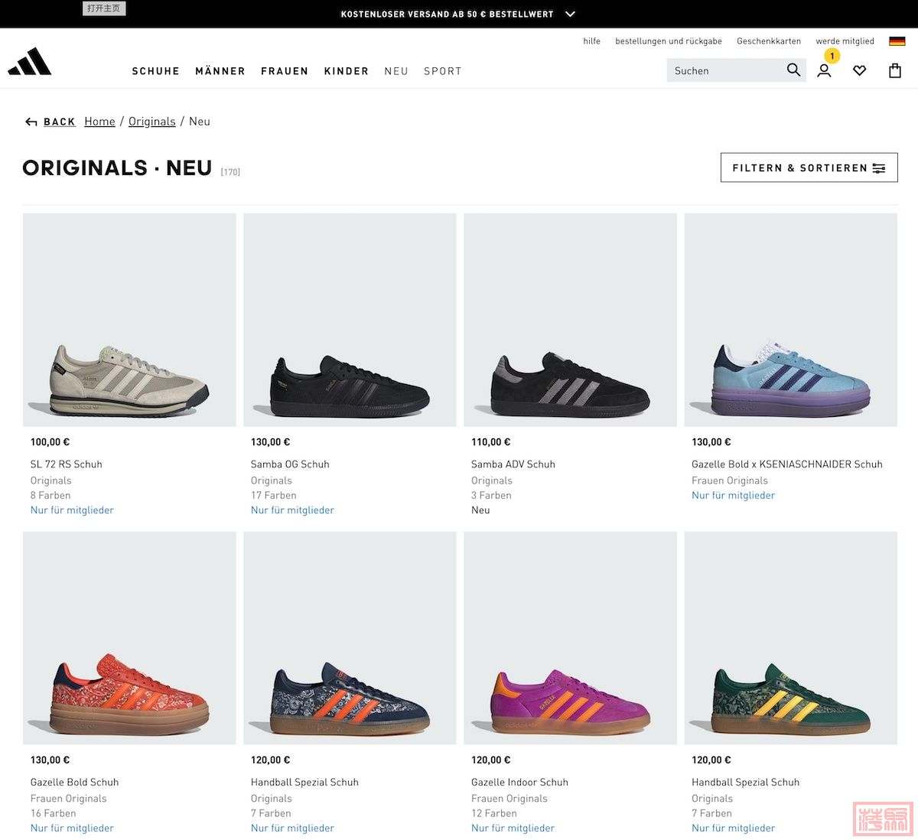Open the FRAUEN menu
Image resolution: width=918 pixels, height=840 pixels.
285,71
